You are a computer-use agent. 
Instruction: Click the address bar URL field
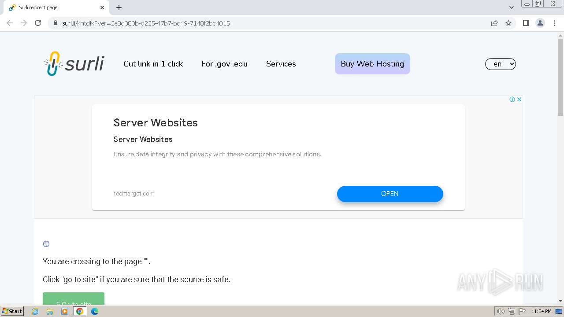(269, 23)
